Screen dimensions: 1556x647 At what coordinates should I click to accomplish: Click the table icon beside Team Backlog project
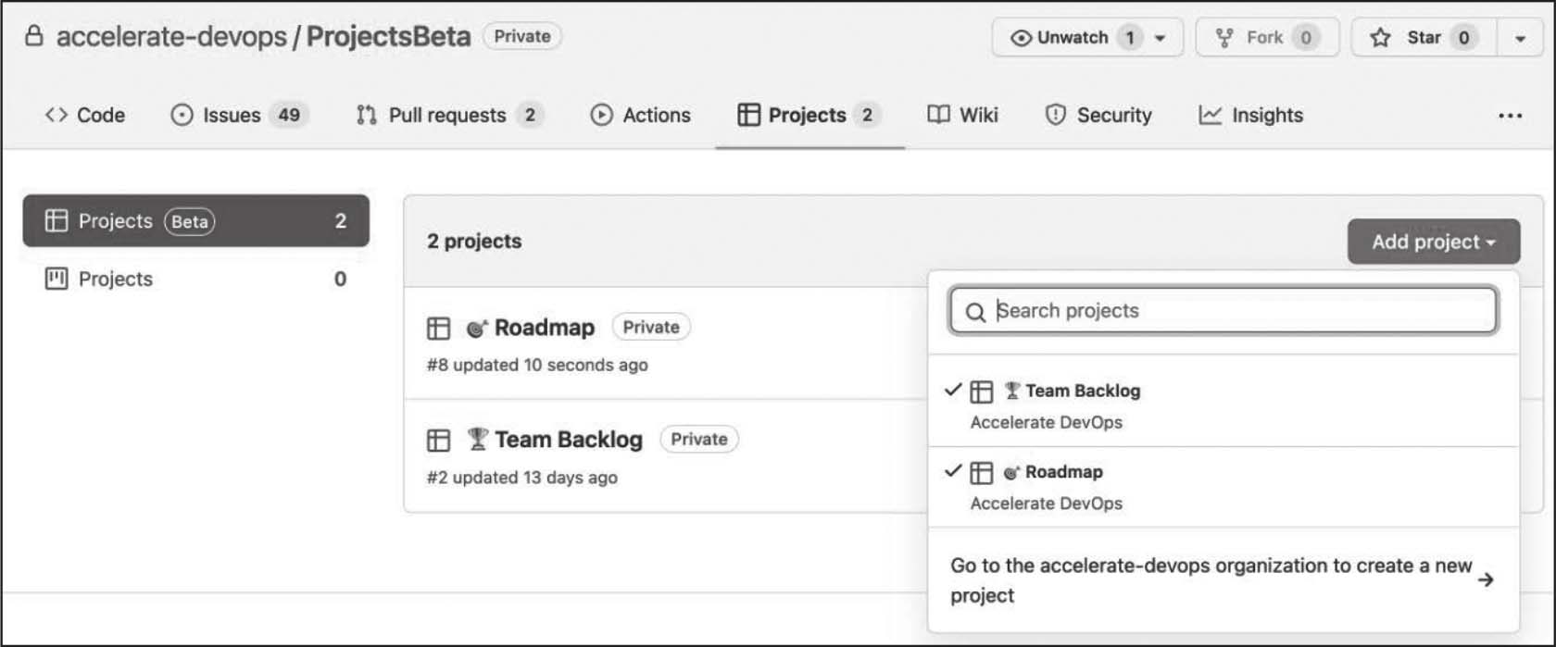click(x=438, y=441)
